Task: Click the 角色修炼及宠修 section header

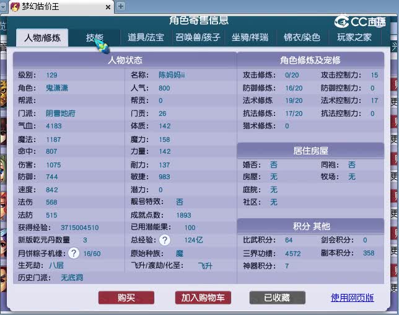Action: [x=310, y=60]
